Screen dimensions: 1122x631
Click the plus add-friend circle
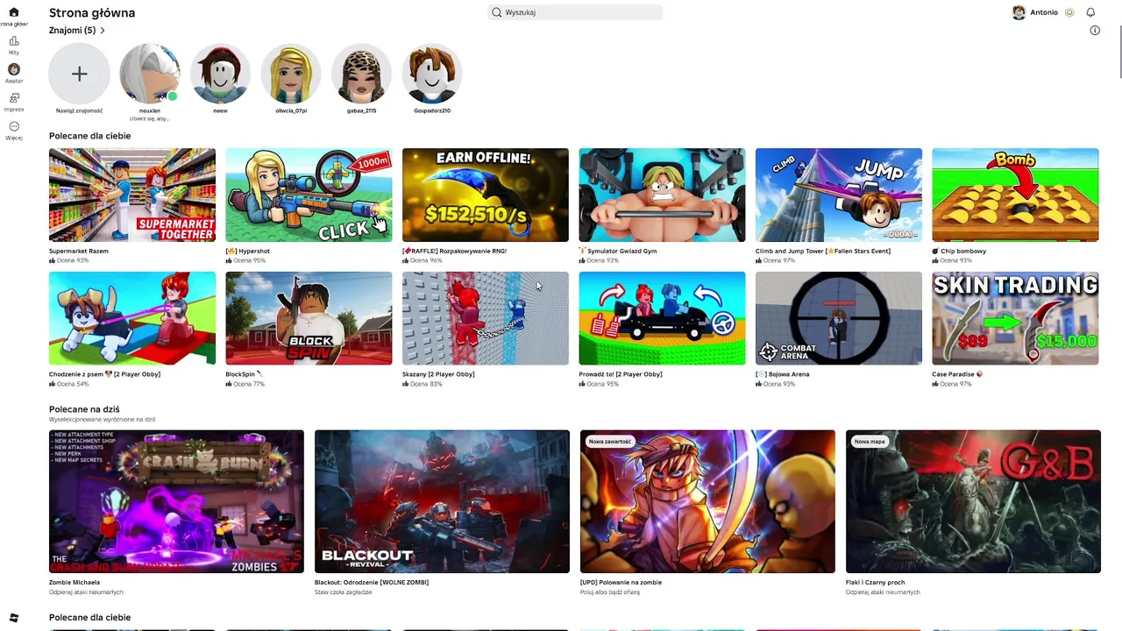[x=79, y=74]
